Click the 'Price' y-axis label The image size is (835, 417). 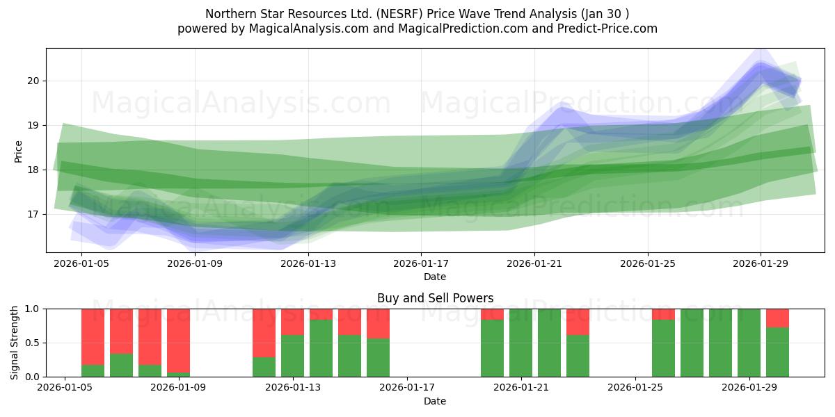[19, 151]
